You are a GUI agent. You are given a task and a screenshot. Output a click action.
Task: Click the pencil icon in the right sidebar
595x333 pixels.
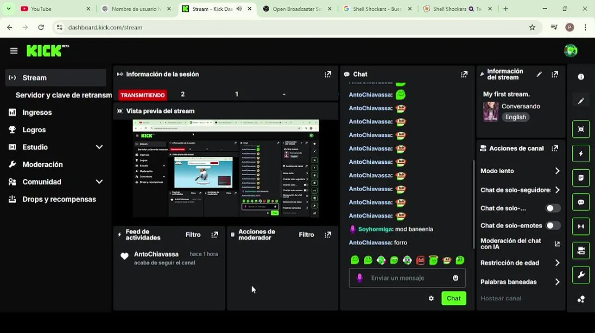pos(581,101)
